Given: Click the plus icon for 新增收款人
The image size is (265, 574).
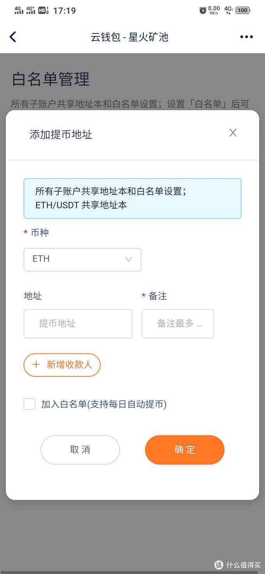Looking at the screenshot, I should tap(36, 365).
